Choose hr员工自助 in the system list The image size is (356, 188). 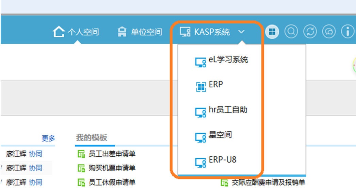tap(228, 110)
